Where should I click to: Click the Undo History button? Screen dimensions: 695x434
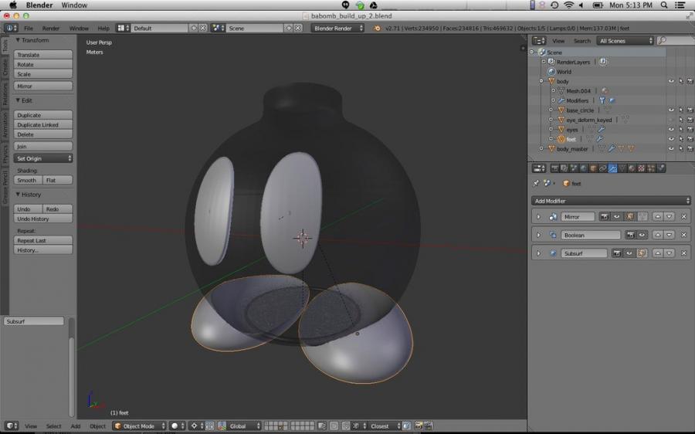pyautogui.click(x=43, y=219)
